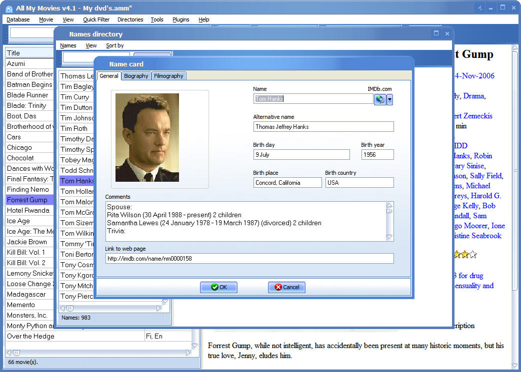The image size is (521, 372).
Task: Select Hotel Rwanda in movie list
Action: (29, 210)
